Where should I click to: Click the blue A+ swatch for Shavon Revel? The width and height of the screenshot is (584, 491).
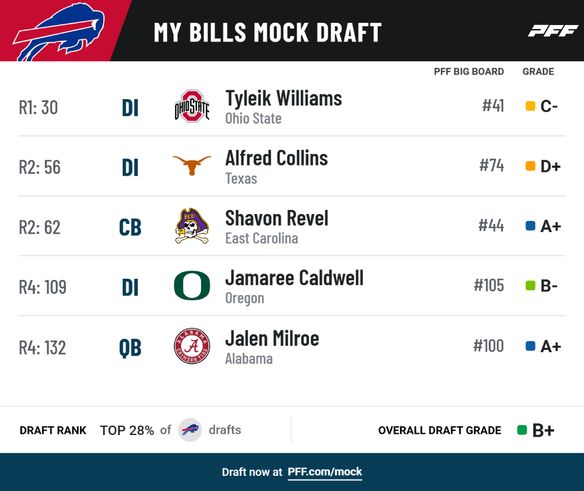(530, 226)
